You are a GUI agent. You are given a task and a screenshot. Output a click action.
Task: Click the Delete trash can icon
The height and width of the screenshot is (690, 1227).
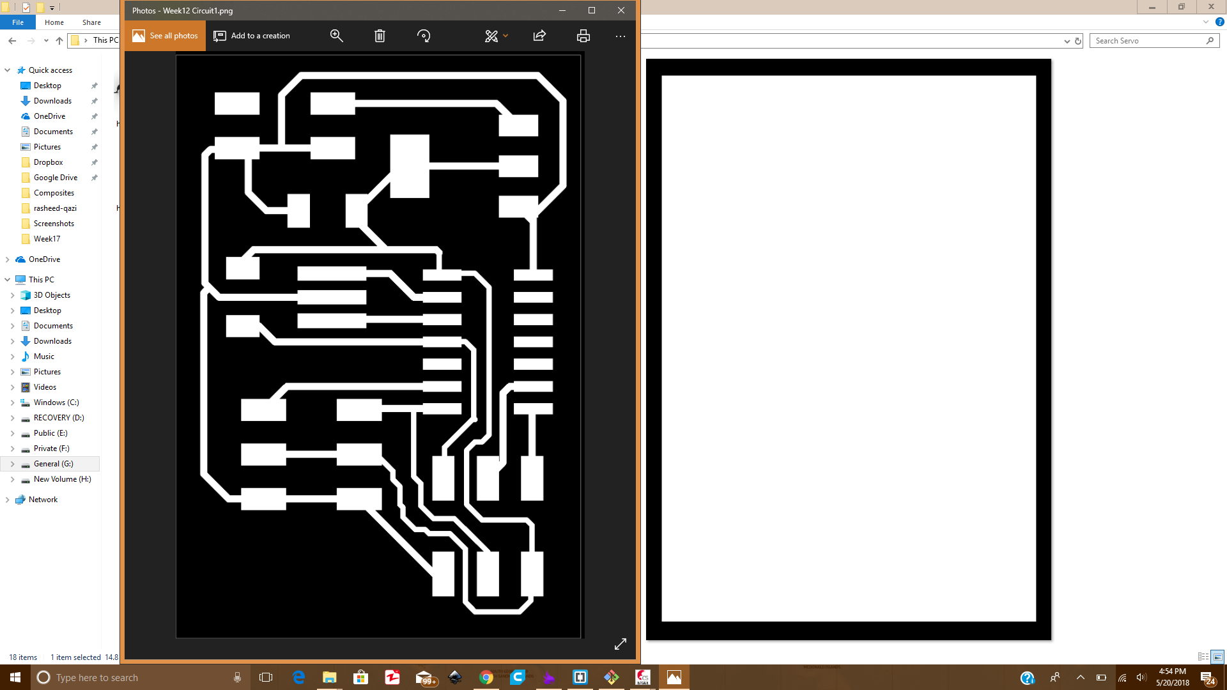tap(380, 36)
